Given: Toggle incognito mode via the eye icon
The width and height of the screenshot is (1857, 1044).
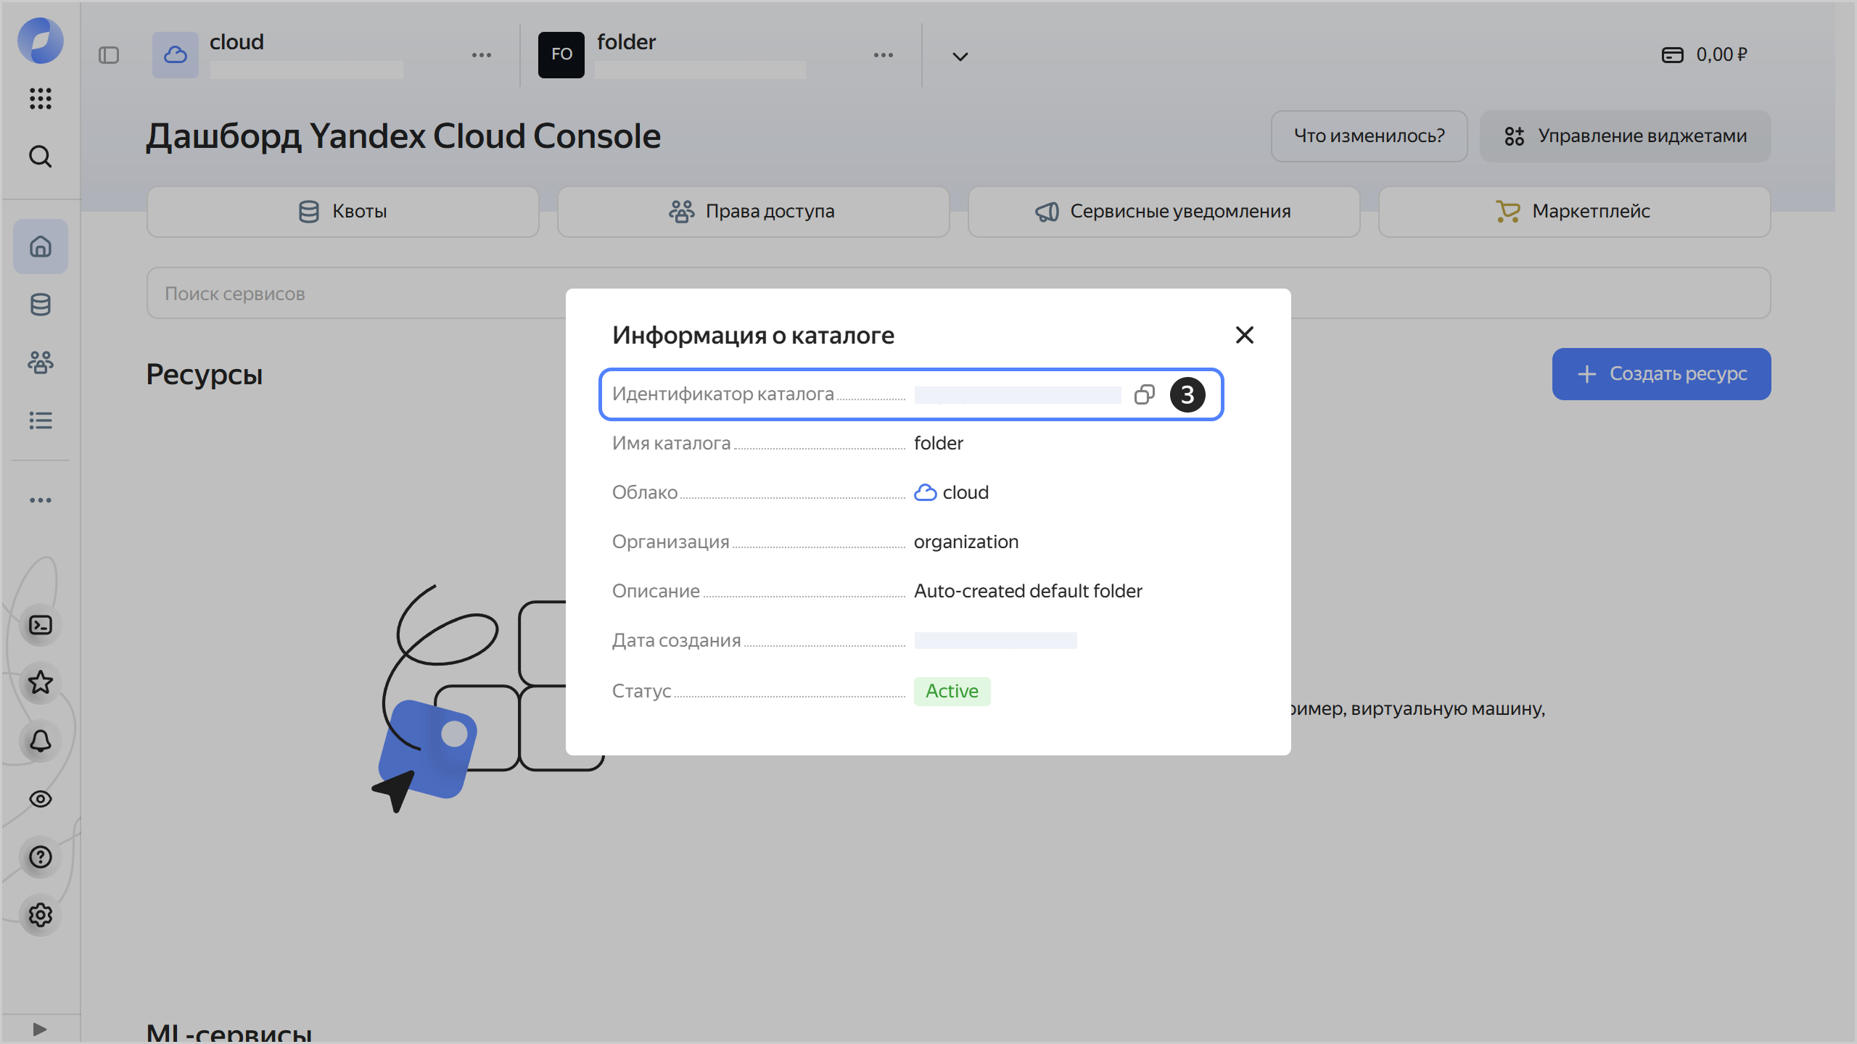Looking at the screenshot, I should 41,799.
